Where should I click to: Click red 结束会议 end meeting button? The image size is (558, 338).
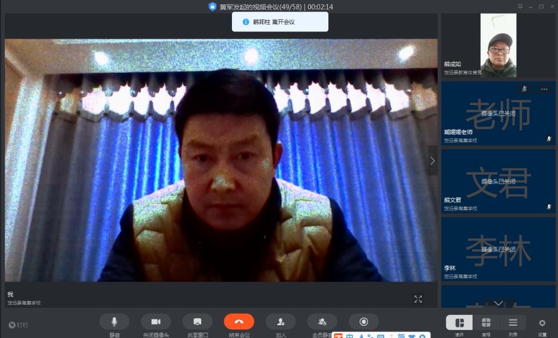(x=239, y=322)
